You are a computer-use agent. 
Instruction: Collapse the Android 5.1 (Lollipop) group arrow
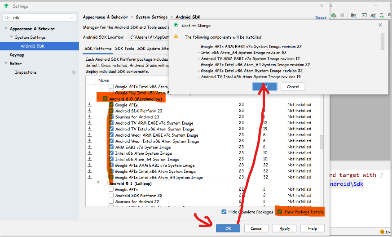pos(98,183)
